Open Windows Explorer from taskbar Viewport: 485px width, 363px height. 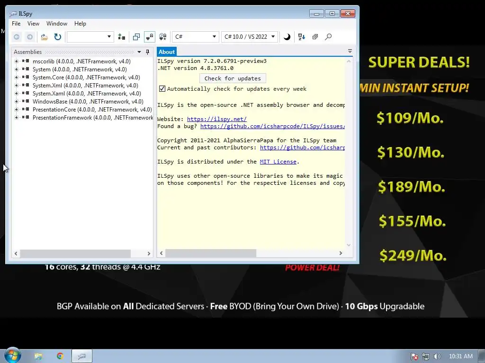[x=38, y=356]
